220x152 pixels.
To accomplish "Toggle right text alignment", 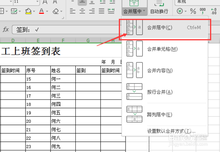I will [92, 11].
